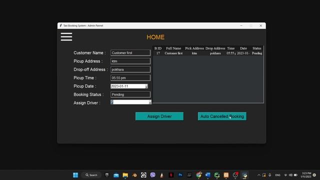Image resolution: width=320 pixels, height=180 pixels.
Task: Minimize the Taxi Booking System window
Action: pyautogui.click(x=241, y=25)
